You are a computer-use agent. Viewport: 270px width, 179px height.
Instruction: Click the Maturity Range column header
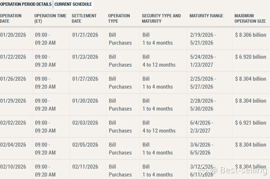206,16
